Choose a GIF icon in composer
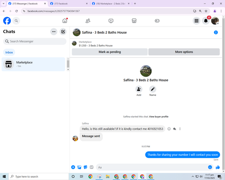Screen dimensions: 225x180 click(91, 167)
